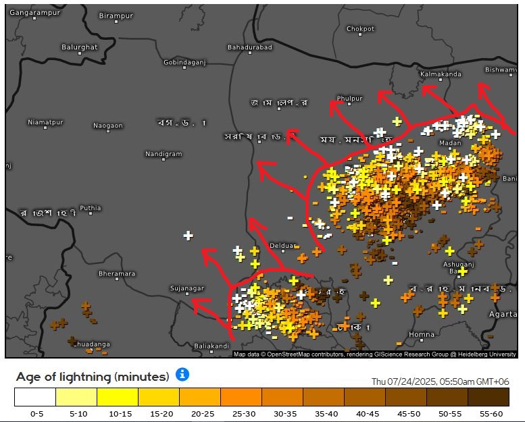This screenshot has height=422, width=525.
Task: Click the Naogaon city marker label
Action: [x=108, y=126]
